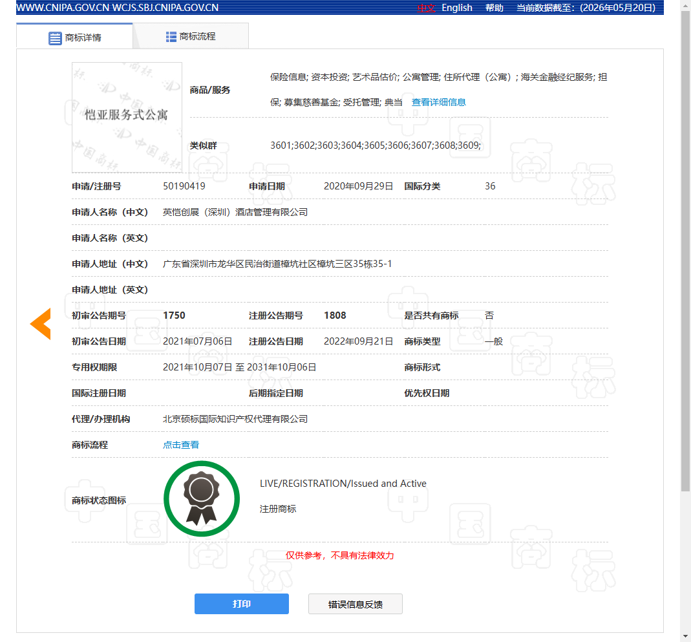Select the registration number 50190419
This screenshot has width=691, height=642.
pos(184,186)
